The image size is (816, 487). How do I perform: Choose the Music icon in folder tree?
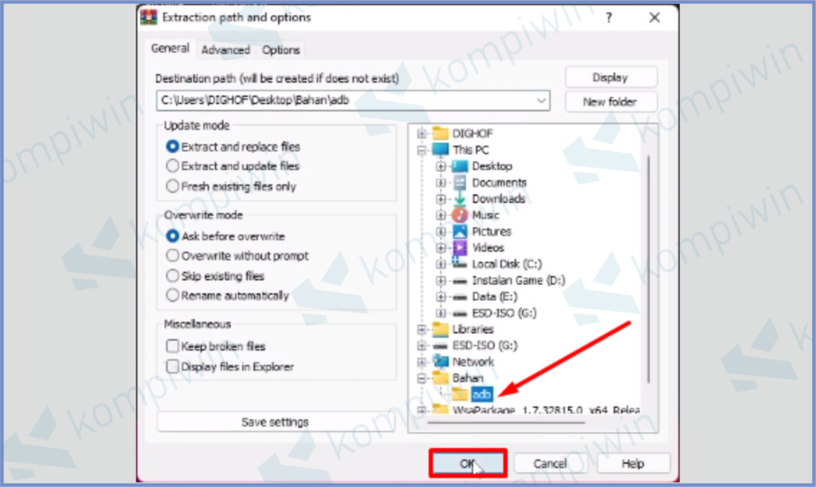pos(460,215)
